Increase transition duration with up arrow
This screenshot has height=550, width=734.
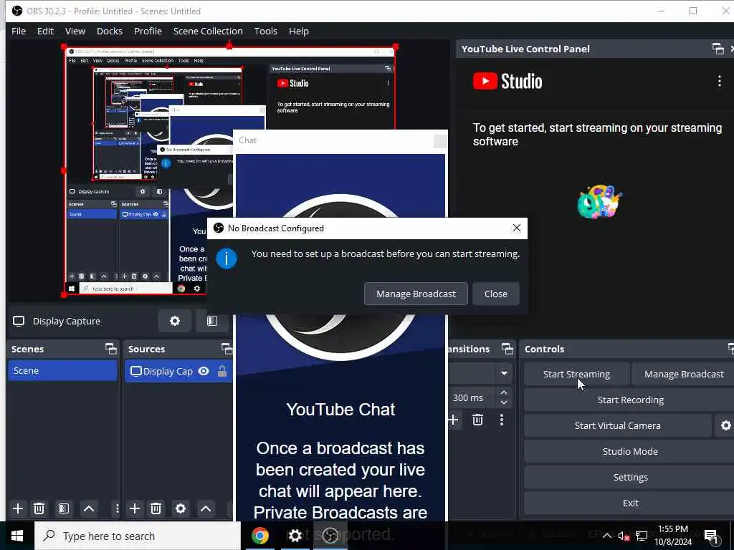point(504,393)
